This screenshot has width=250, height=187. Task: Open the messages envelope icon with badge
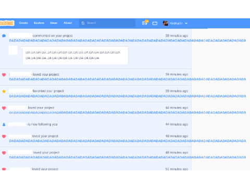145,23
